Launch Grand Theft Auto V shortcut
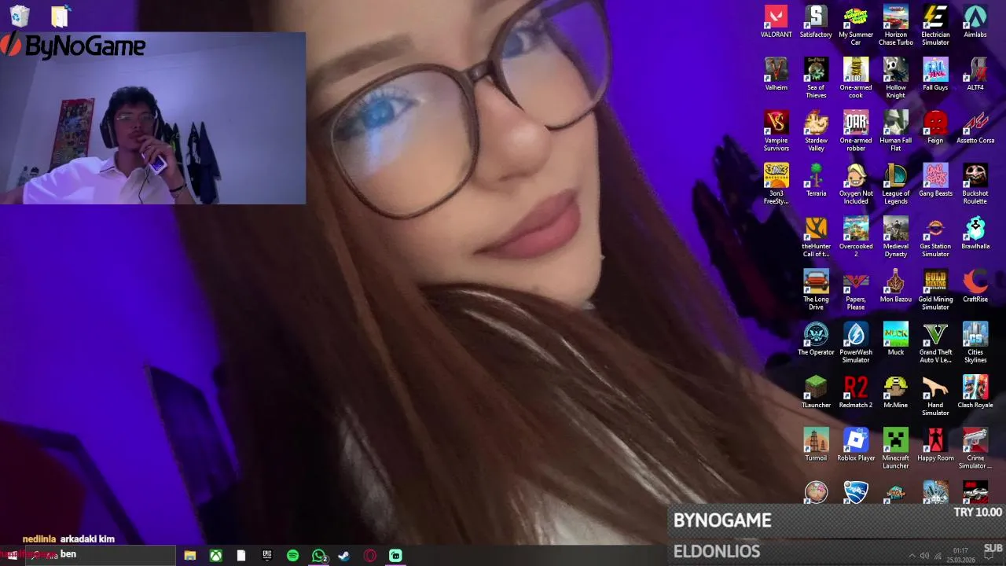1006x566 pixels. coord(935,341)
